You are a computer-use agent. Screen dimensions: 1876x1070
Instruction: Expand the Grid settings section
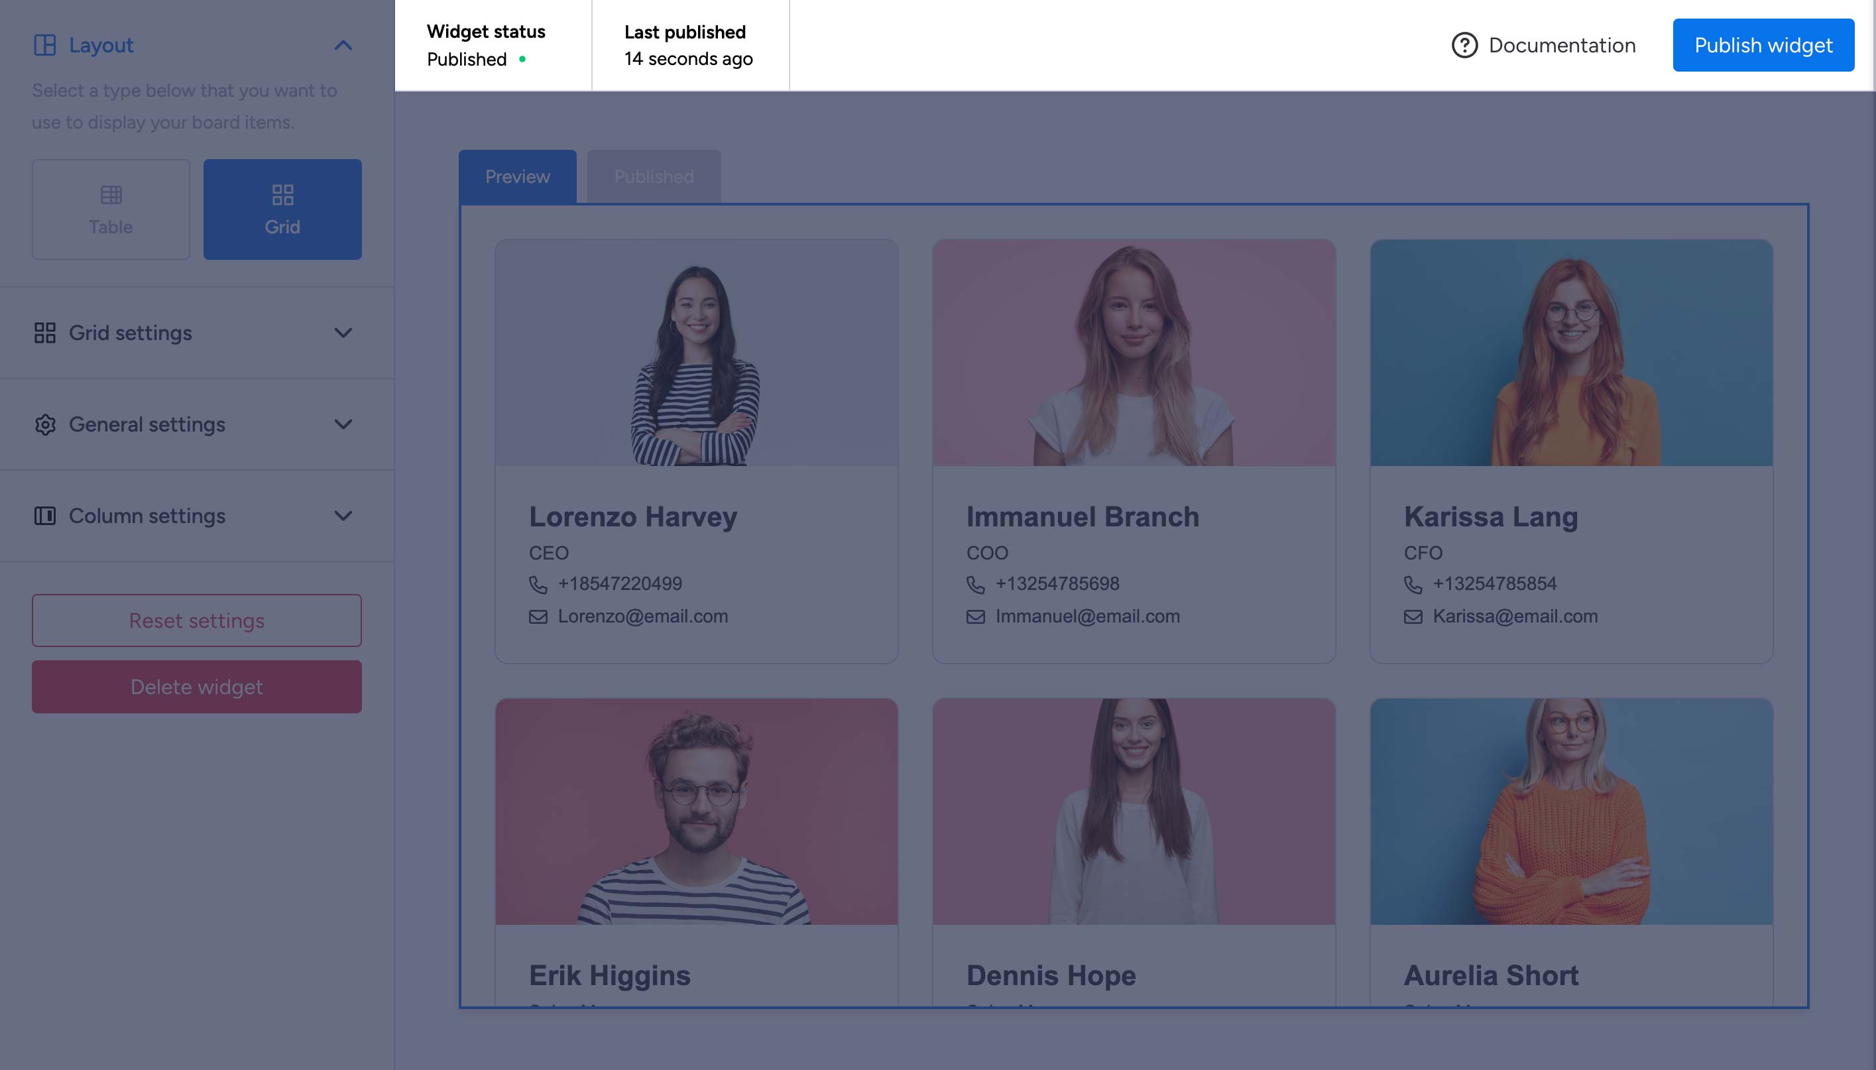pos(343,333)
